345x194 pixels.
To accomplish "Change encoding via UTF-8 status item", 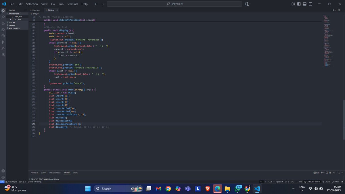I will click(x=287, y=182).
